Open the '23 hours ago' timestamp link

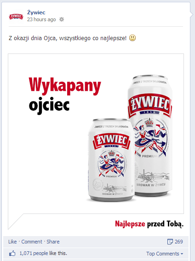(41, 19)
